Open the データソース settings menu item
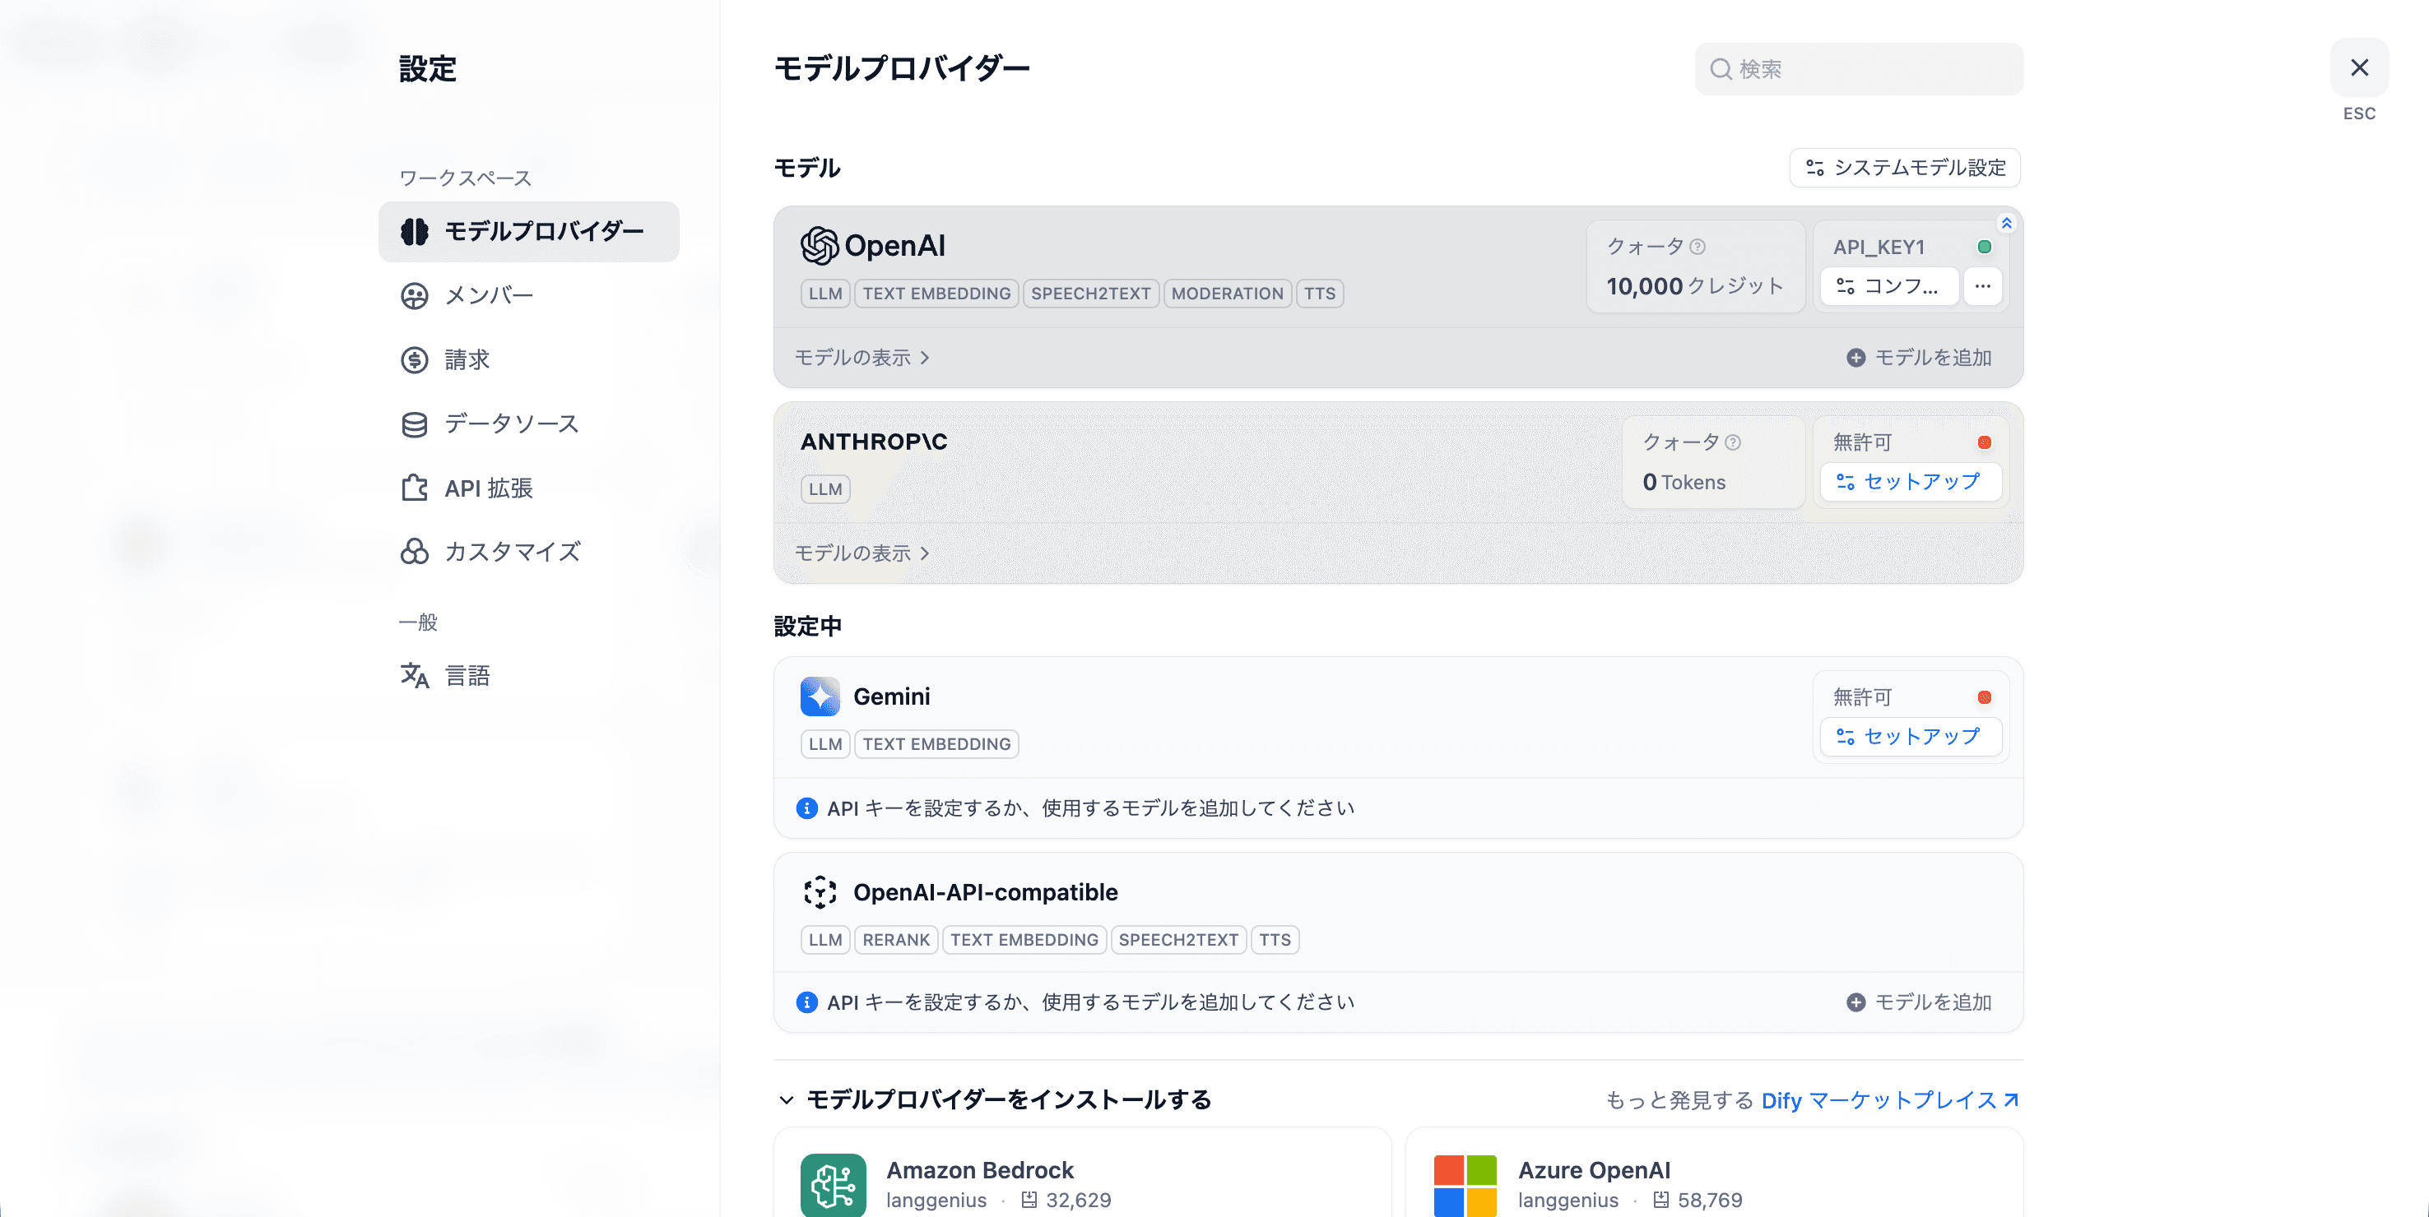Screen dimensions: 2429x1217 click(510, 424)
